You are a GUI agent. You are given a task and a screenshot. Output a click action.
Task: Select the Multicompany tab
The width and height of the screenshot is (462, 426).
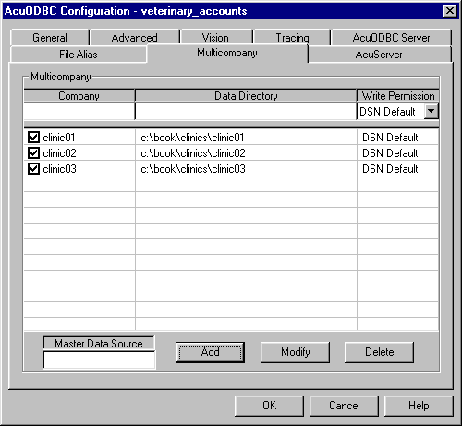[x=227, y=53]
